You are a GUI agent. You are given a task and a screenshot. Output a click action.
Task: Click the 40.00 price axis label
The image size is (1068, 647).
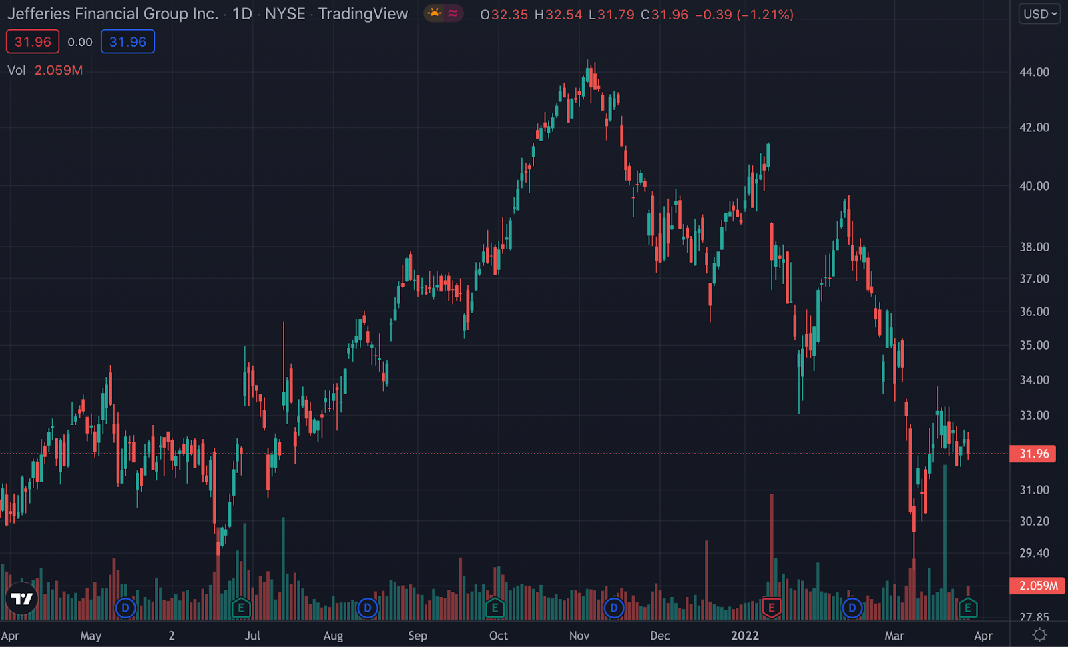[x=1034, y=186]
